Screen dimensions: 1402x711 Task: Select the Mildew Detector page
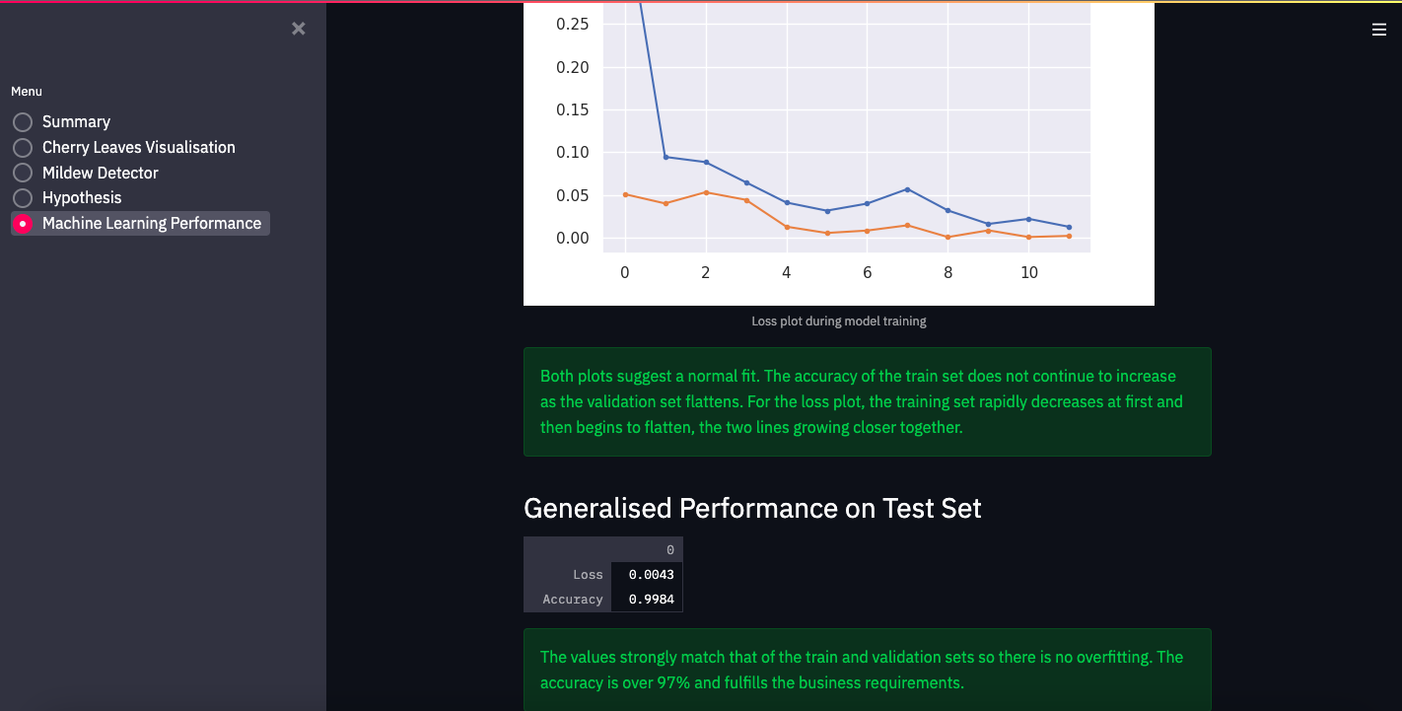click(x=100, y=173)
